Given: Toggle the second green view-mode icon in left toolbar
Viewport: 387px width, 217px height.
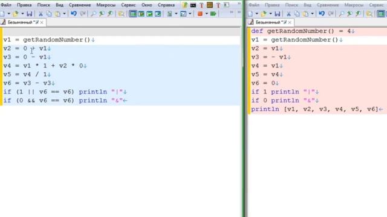Looking at the screenshot, I should 141,14.
